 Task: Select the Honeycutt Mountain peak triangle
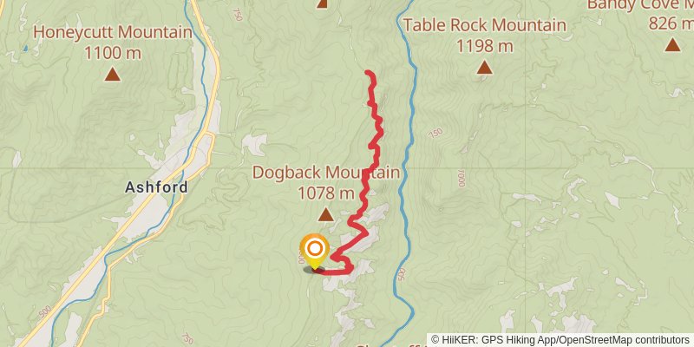113,74
